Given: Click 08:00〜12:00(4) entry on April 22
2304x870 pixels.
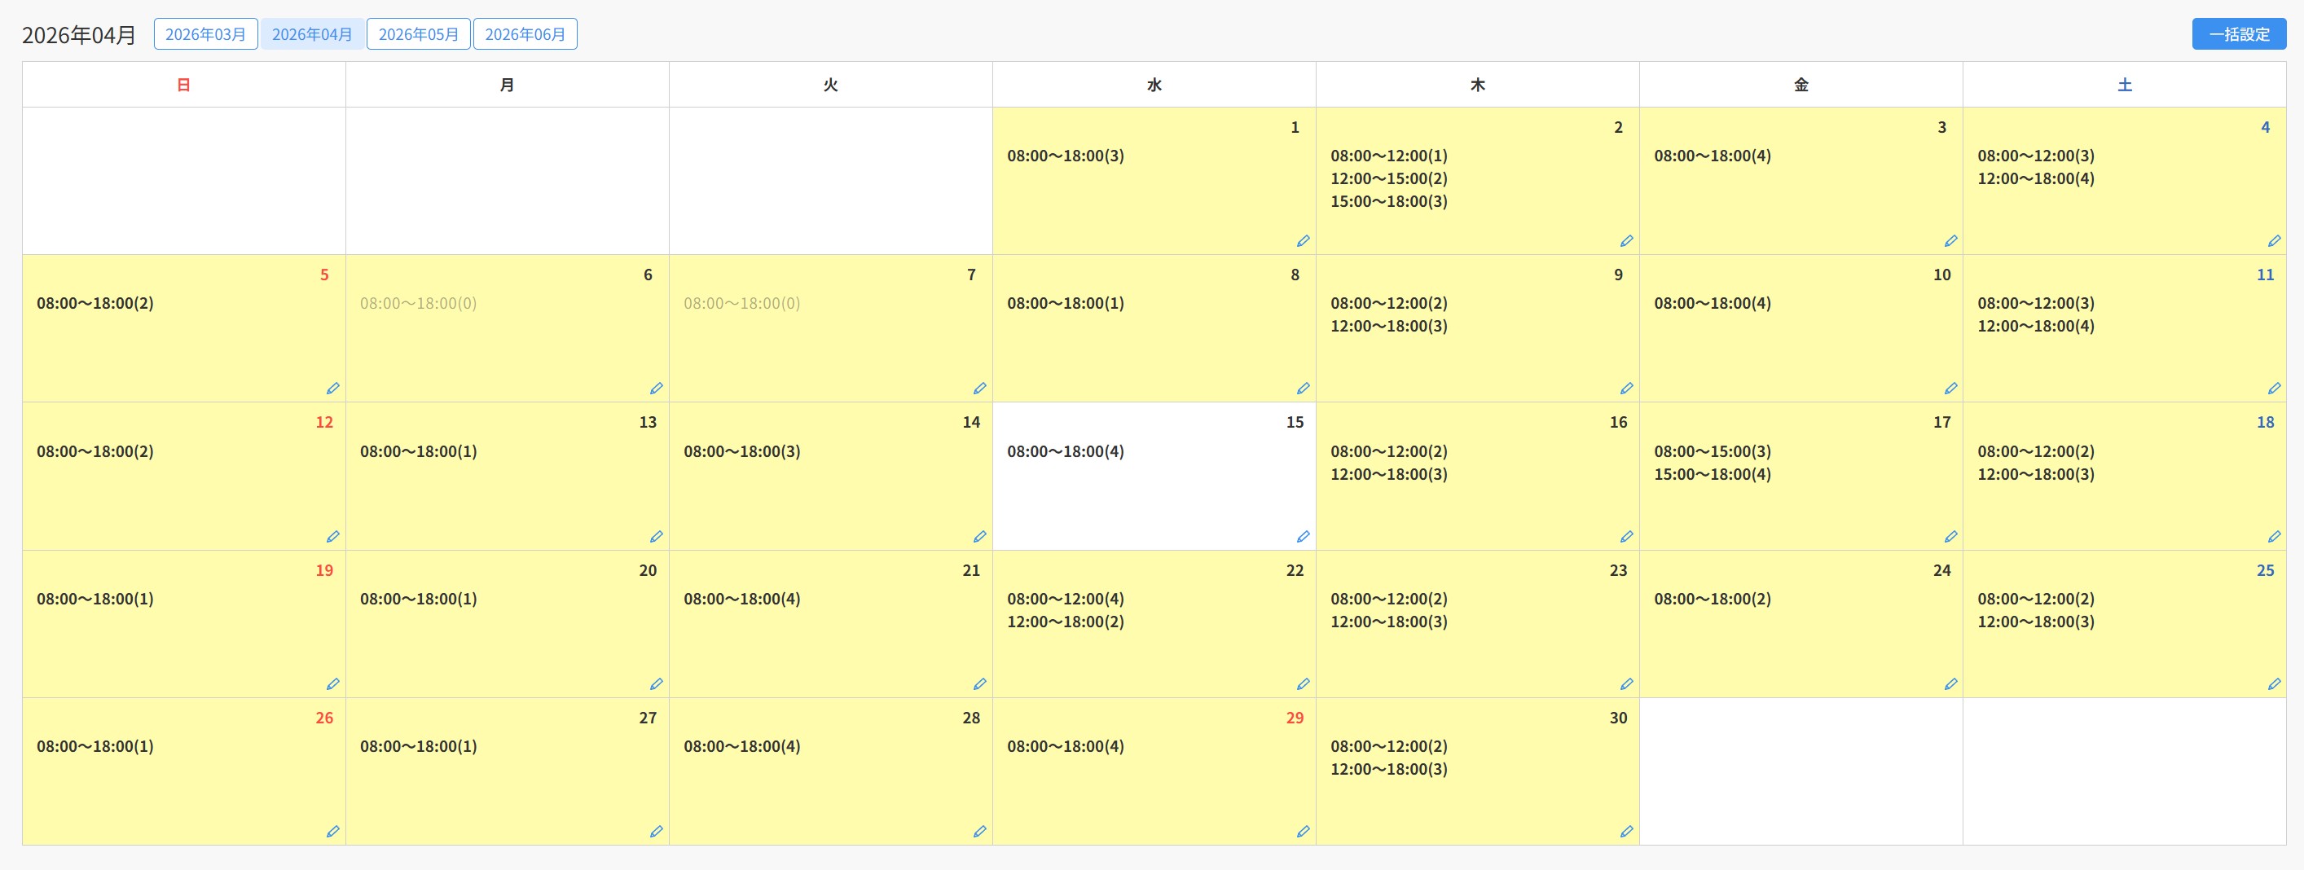Looking at the screenshot, I should pos(1066,599).
